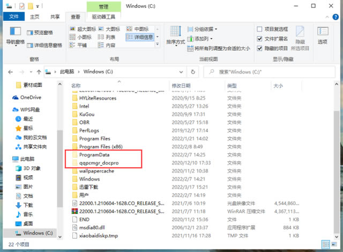Open the sort by (排序方式) menu
Viewport: 343px width, 252px height.
175,36
